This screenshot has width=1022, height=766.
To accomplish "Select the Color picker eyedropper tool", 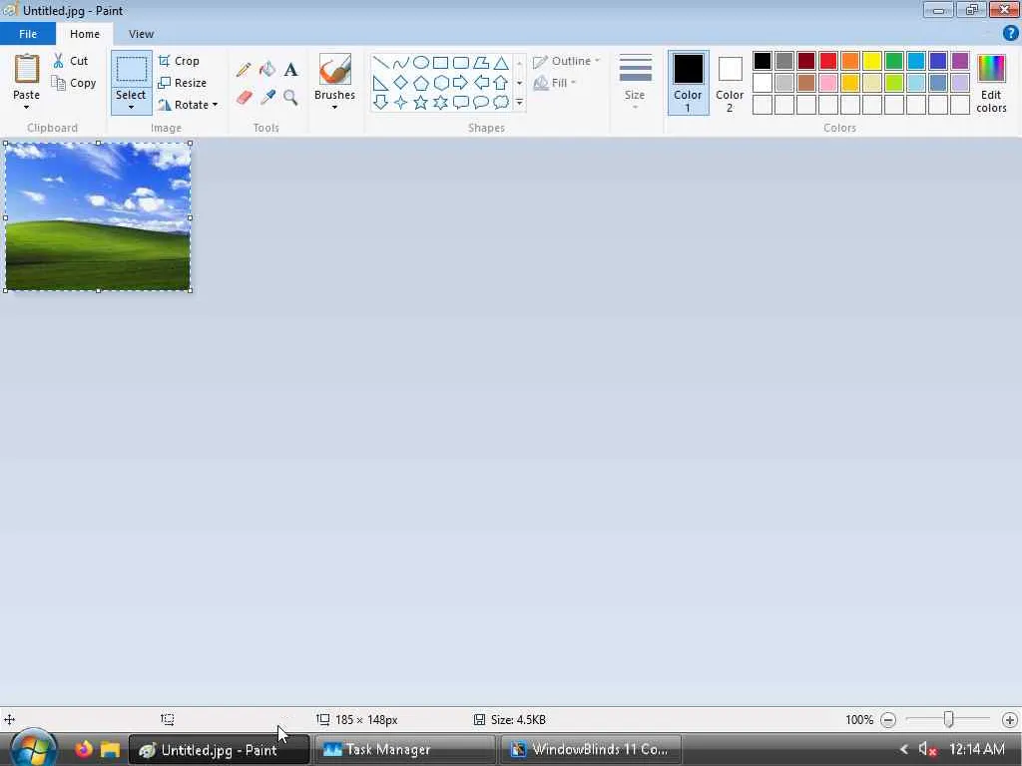I will point(267,98).
